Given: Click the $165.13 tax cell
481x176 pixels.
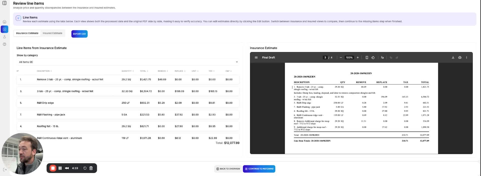Looking at the screenshot, I should [213, 91].
